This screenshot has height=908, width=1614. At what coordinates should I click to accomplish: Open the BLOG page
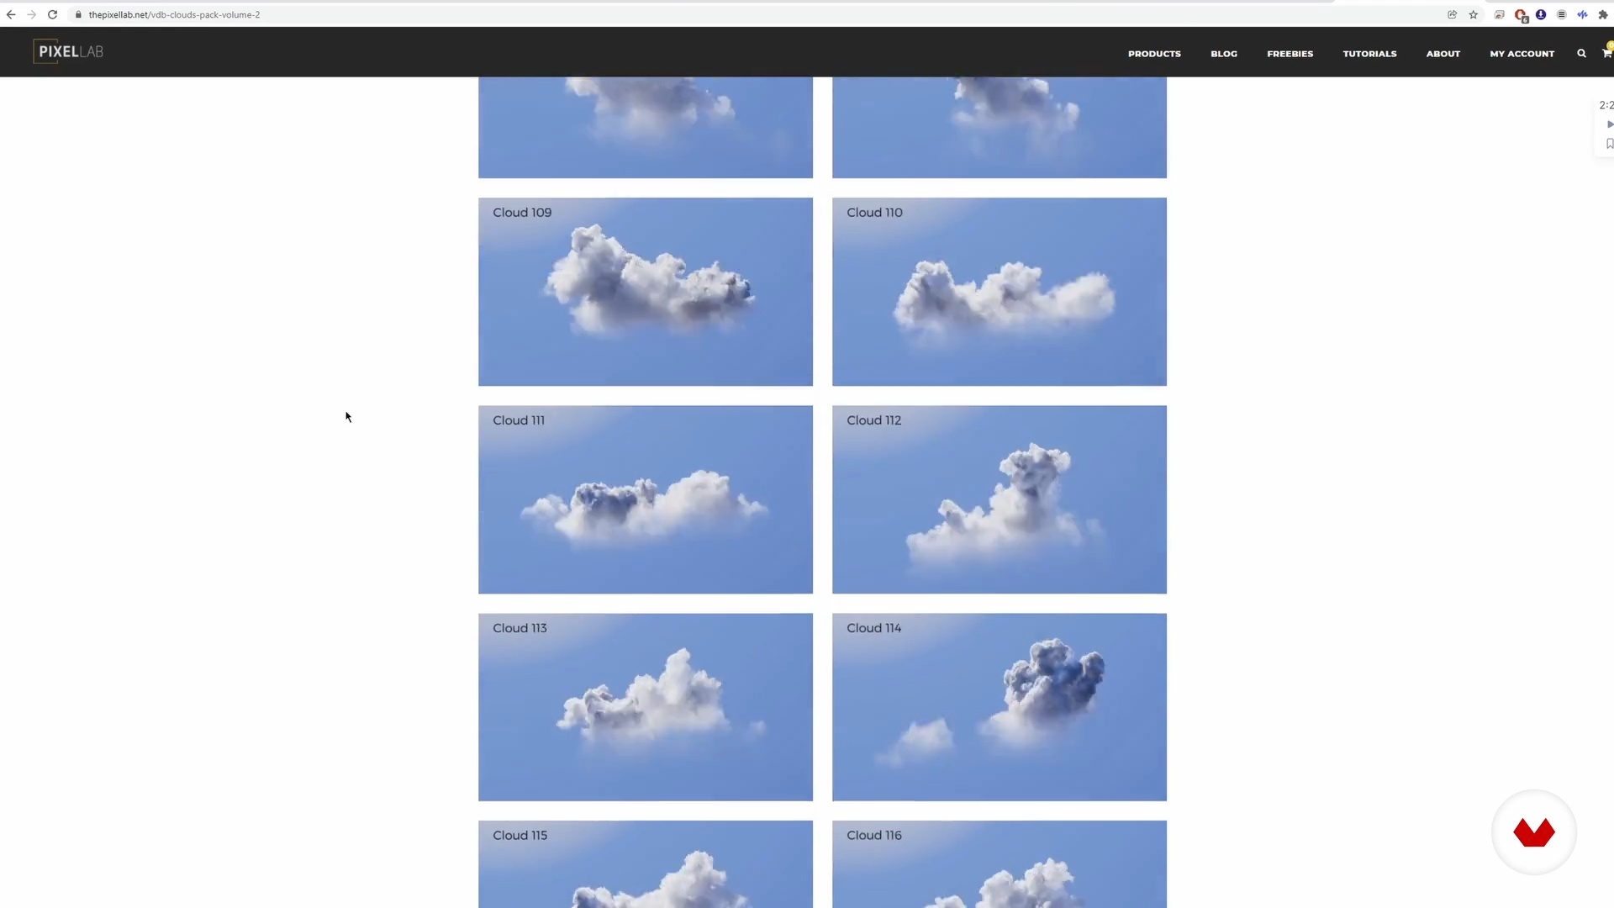click(x=1224, y=54)
